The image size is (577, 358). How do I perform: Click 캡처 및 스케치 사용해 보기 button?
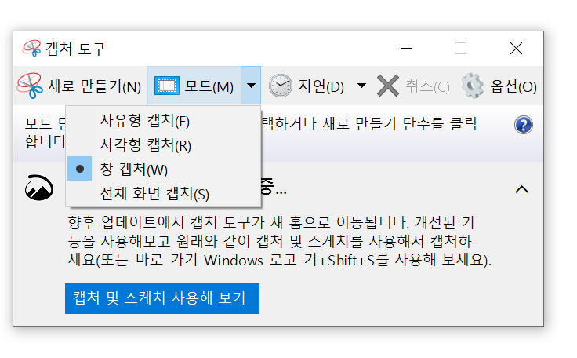[x=162, y=298]
